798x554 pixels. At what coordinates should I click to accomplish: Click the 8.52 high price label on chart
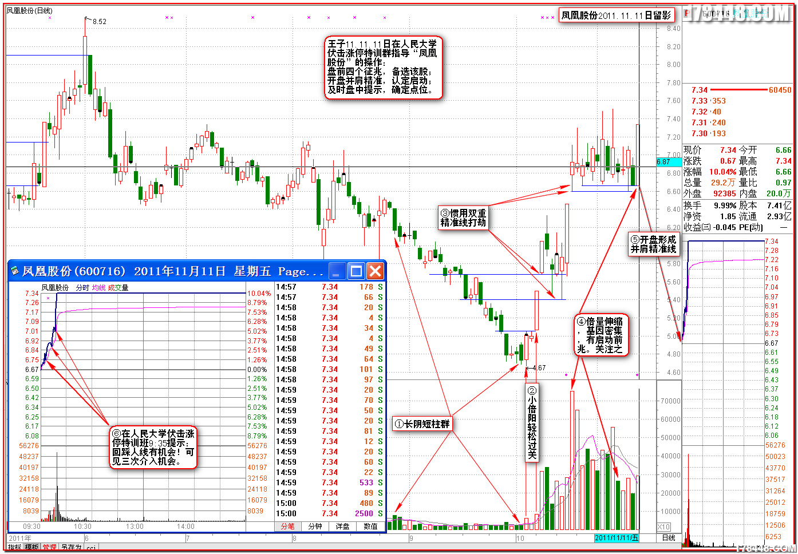(x=99, y=22)
